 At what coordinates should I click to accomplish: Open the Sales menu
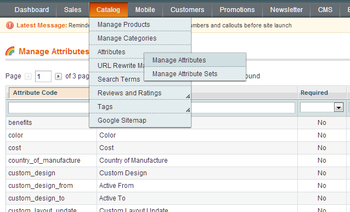(x=73, y=10)
